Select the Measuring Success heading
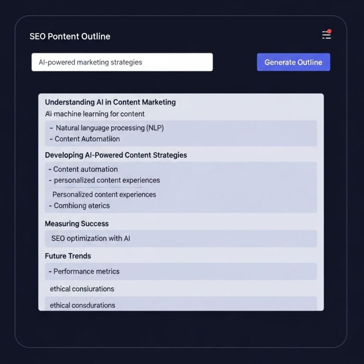364x364 pixels. pos(77,224)
